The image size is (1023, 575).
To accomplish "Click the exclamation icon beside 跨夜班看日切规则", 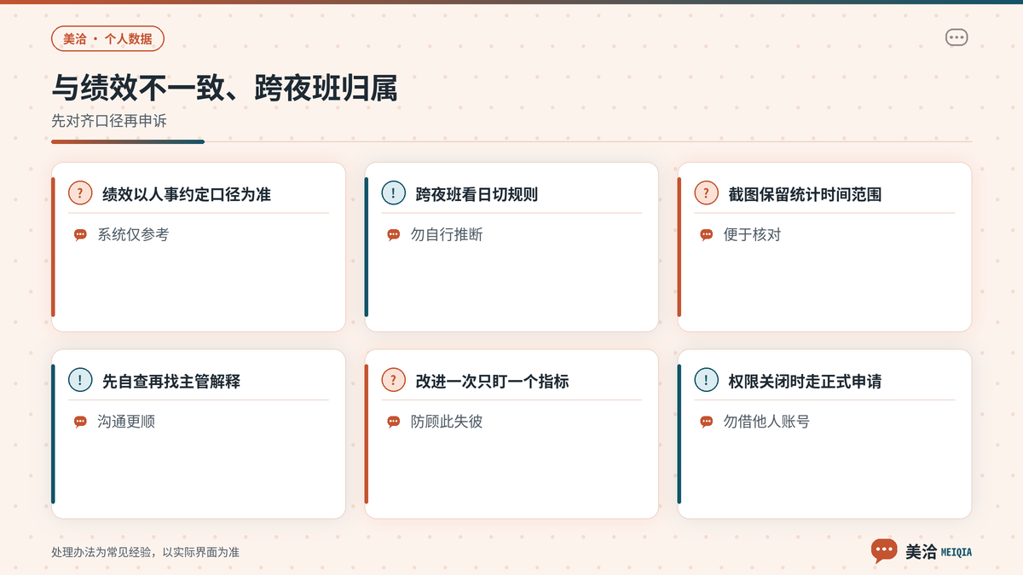I will pyautogui.click(x=393, y=193).
